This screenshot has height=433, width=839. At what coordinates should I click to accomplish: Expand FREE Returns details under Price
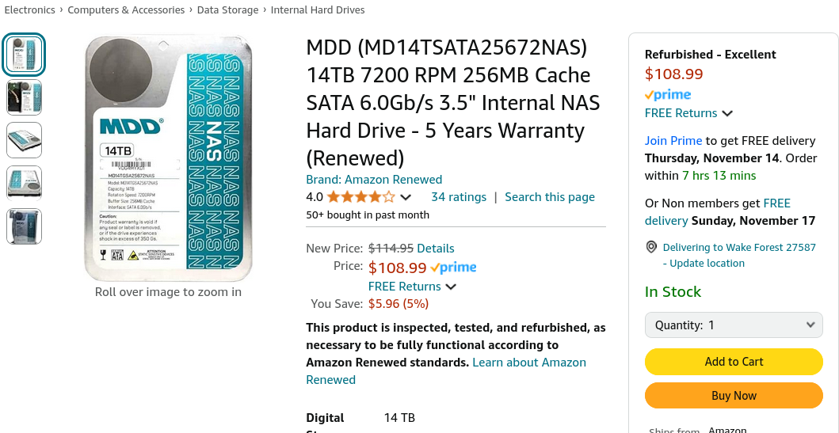(451, 287)
